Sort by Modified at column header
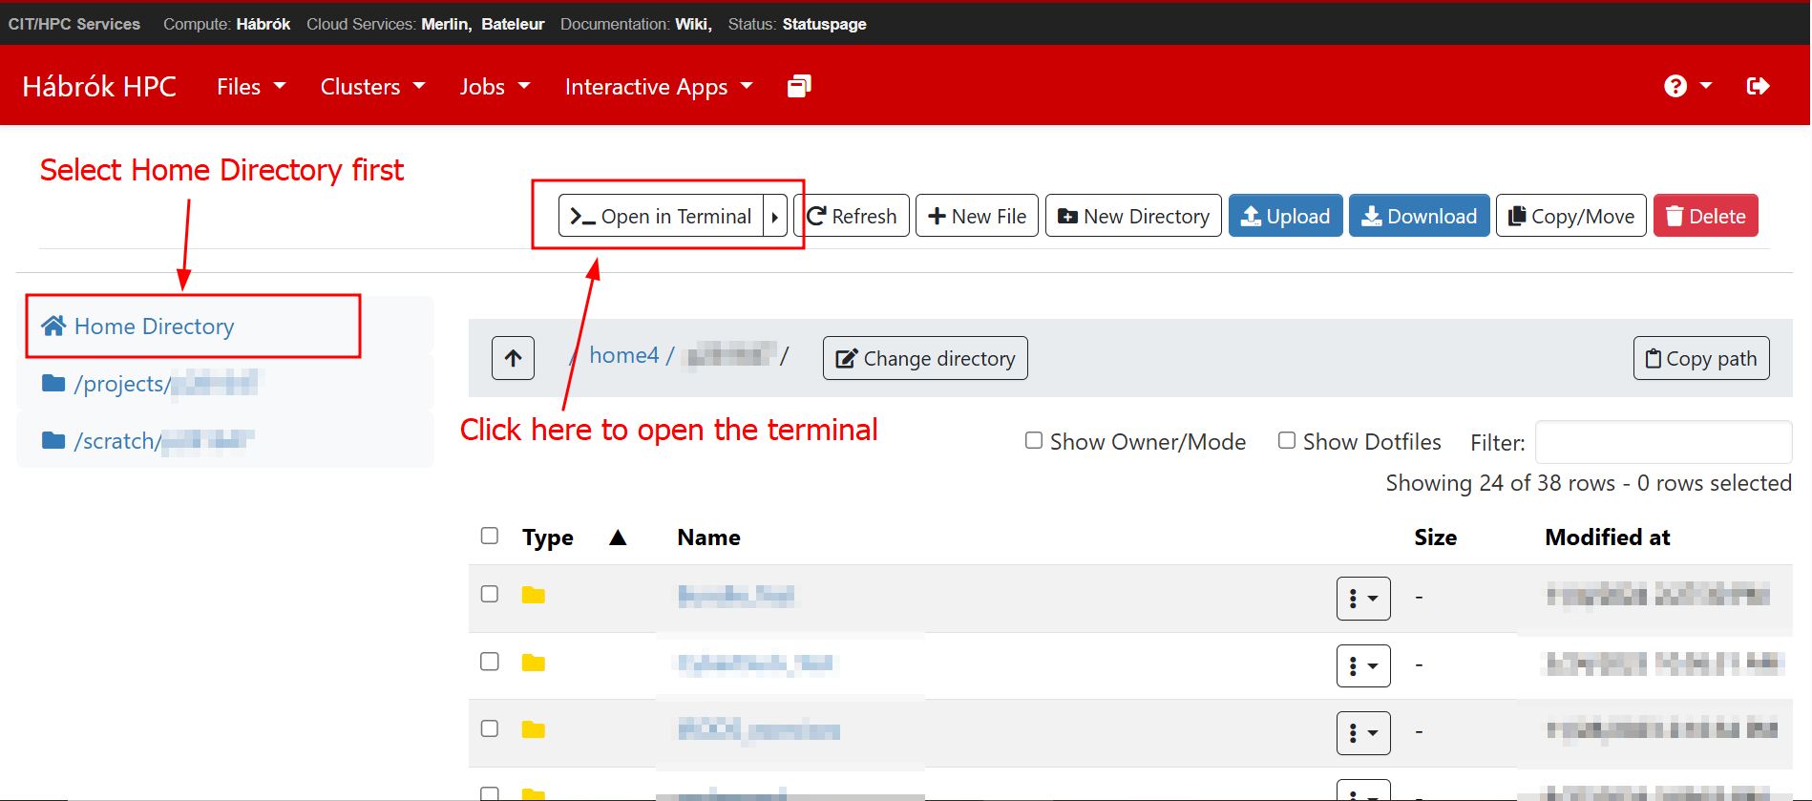 1608,538
